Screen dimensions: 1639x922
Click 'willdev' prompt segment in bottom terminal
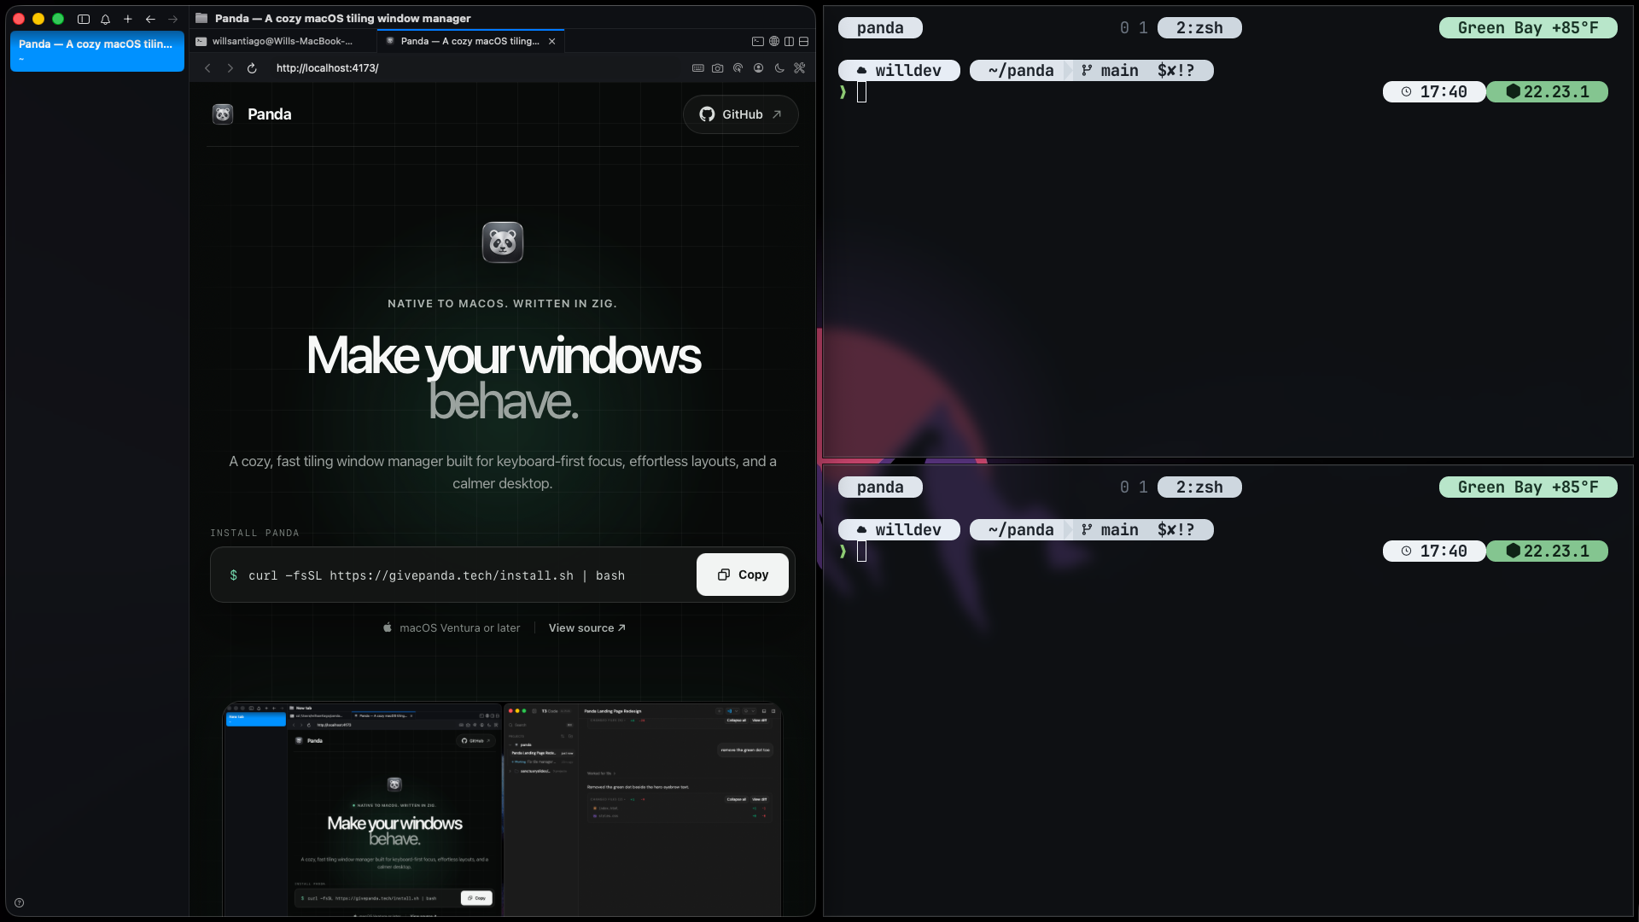(x=899, y=530)
